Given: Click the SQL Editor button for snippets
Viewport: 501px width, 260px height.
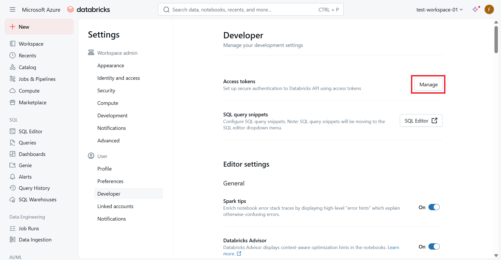Looking at the screenshot, I should coord(421,120).
